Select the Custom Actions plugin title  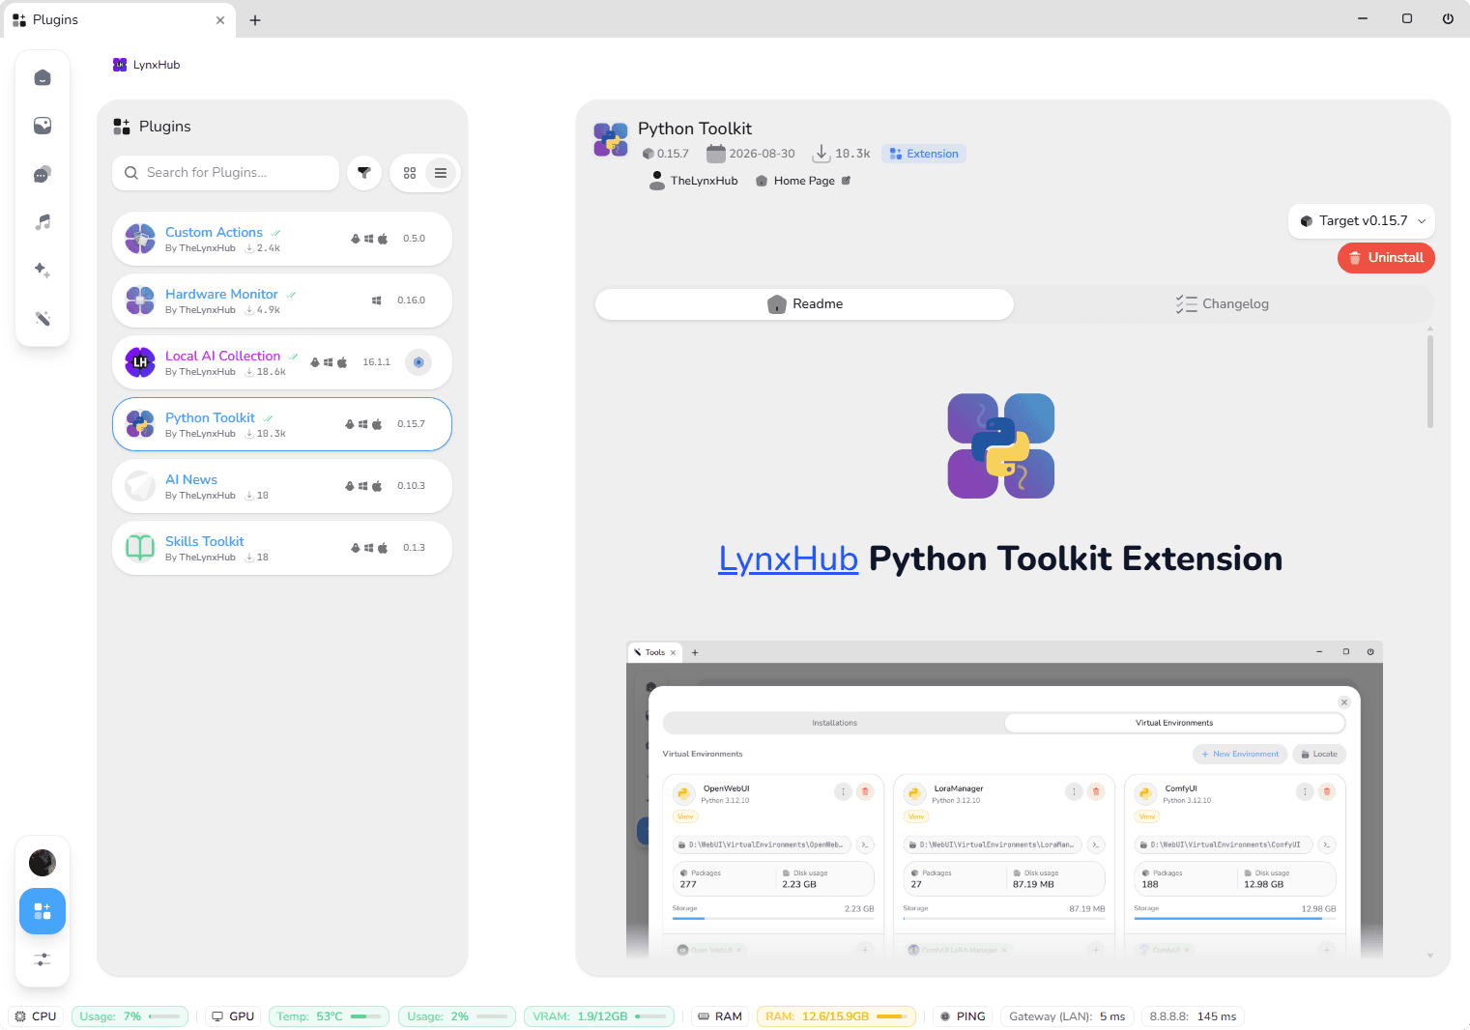[214, 232]
